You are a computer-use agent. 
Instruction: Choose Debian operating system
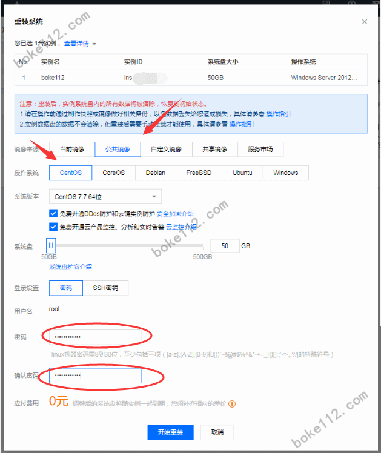point(156,173)
